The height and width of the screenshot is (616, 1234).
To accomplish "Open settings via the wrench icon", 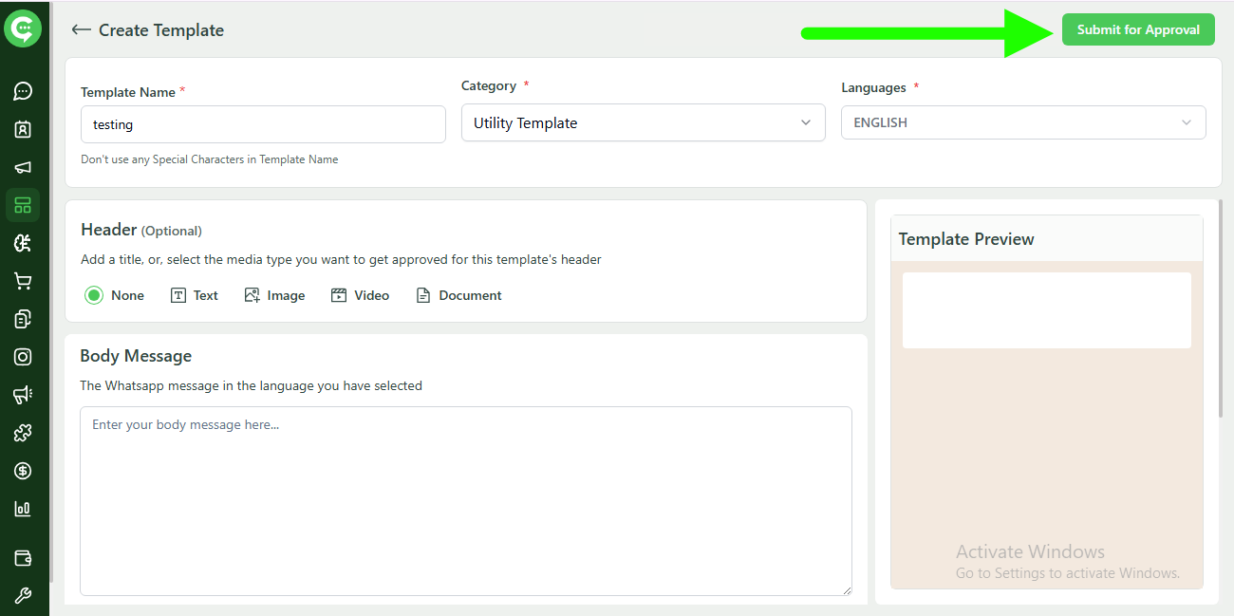I will [23, 595].
